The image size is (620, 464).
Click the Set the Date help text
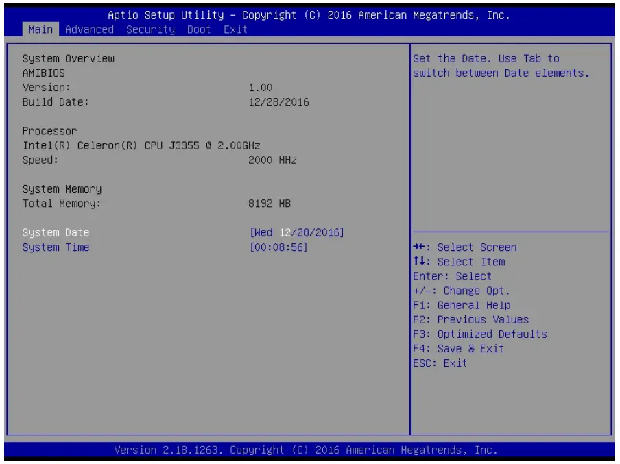click(501, 66)
